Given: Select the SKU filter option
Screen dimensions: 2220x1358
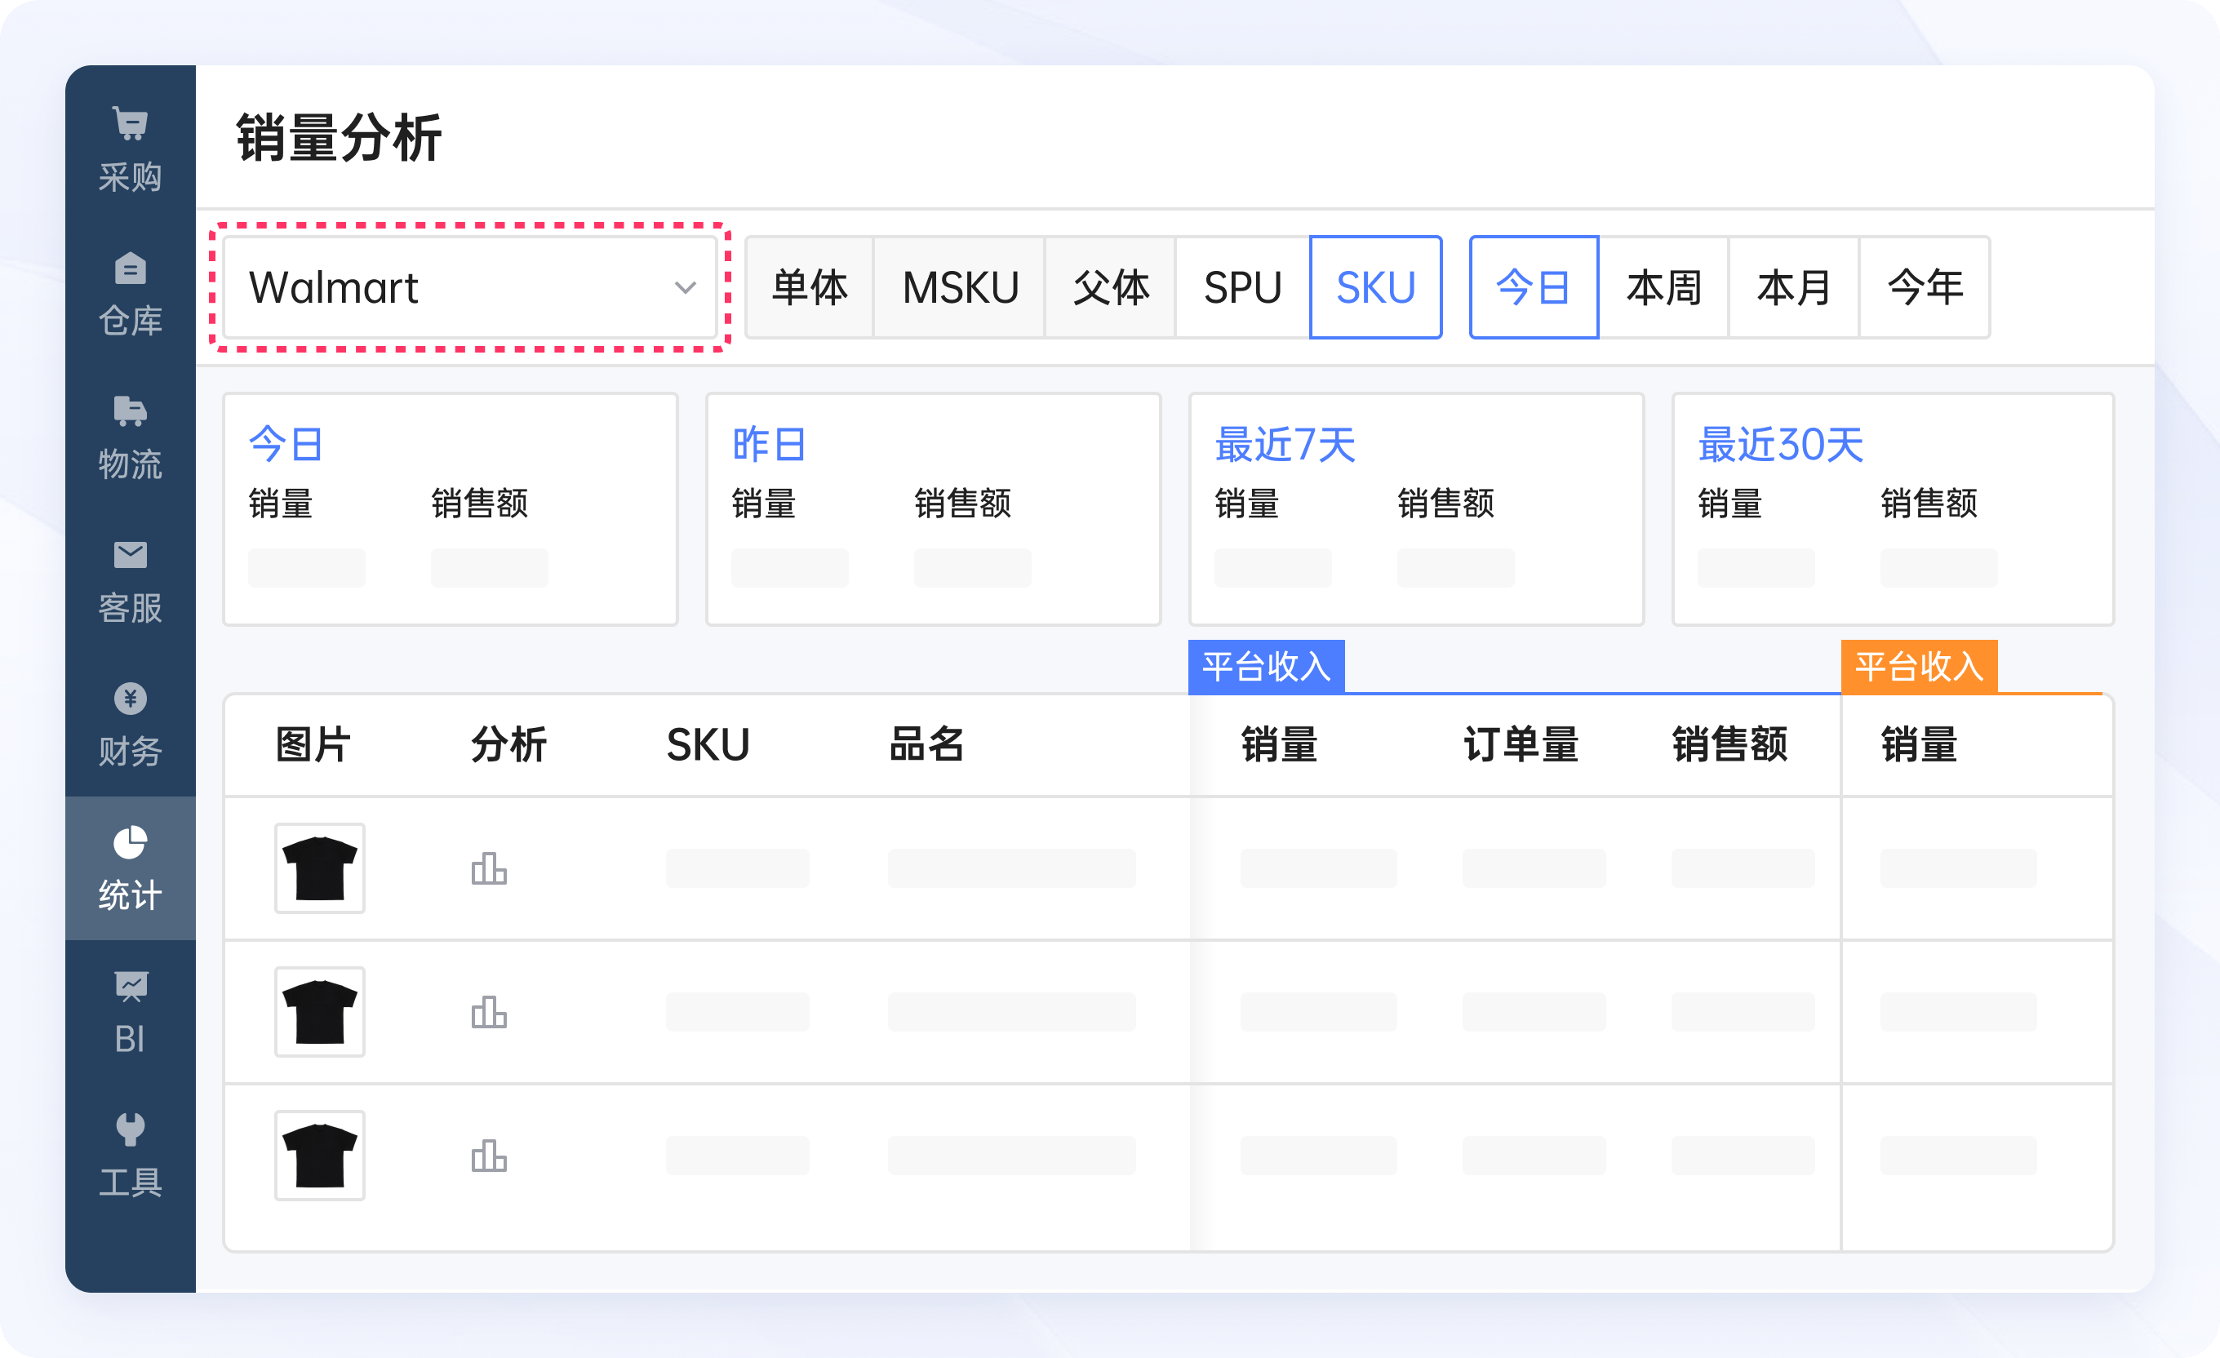Looking at the screenshot, I should point(1375,286).
